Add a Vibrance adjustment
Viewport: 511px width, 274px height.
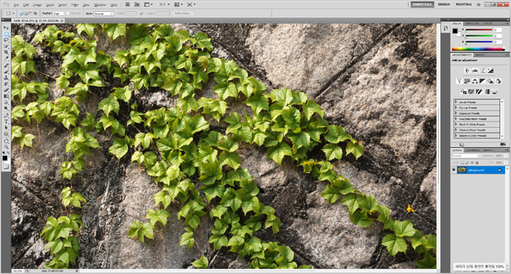459,81
